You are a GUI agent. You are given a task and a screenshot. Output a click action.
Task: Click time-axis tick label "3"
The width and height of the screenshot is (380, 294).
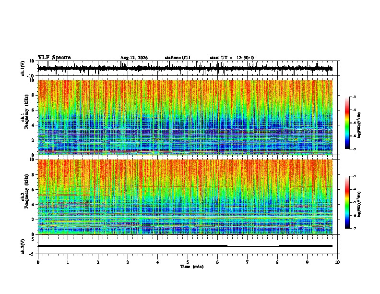[128, 262]
